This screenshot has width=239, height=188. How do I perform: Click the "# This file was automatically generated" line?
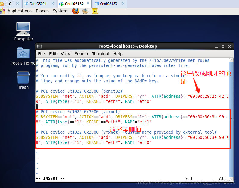[123, 60]
